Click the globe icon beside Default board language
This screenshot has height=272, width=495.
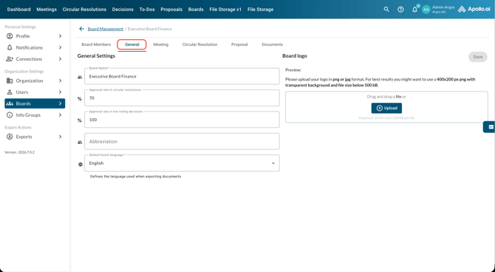coord(81,164)
